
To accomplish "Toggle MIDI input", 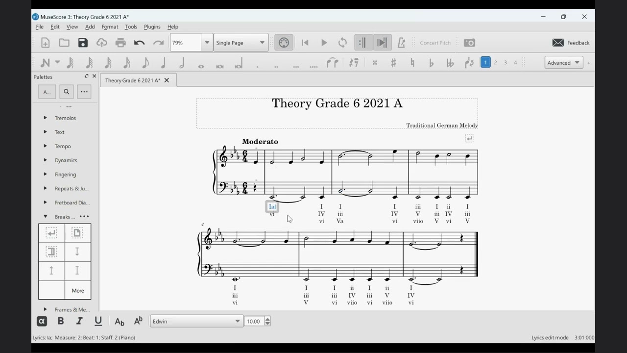I will 284,43.
